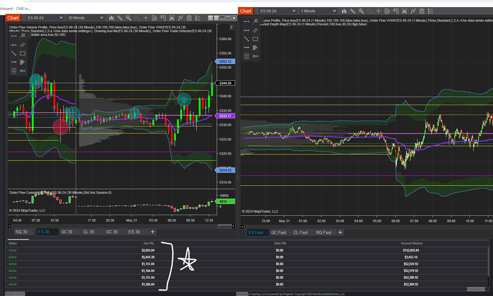Select parallel lines channel tool in 30 Minute tile
Viewport: 493px width, 296px height.
[23, 45]
